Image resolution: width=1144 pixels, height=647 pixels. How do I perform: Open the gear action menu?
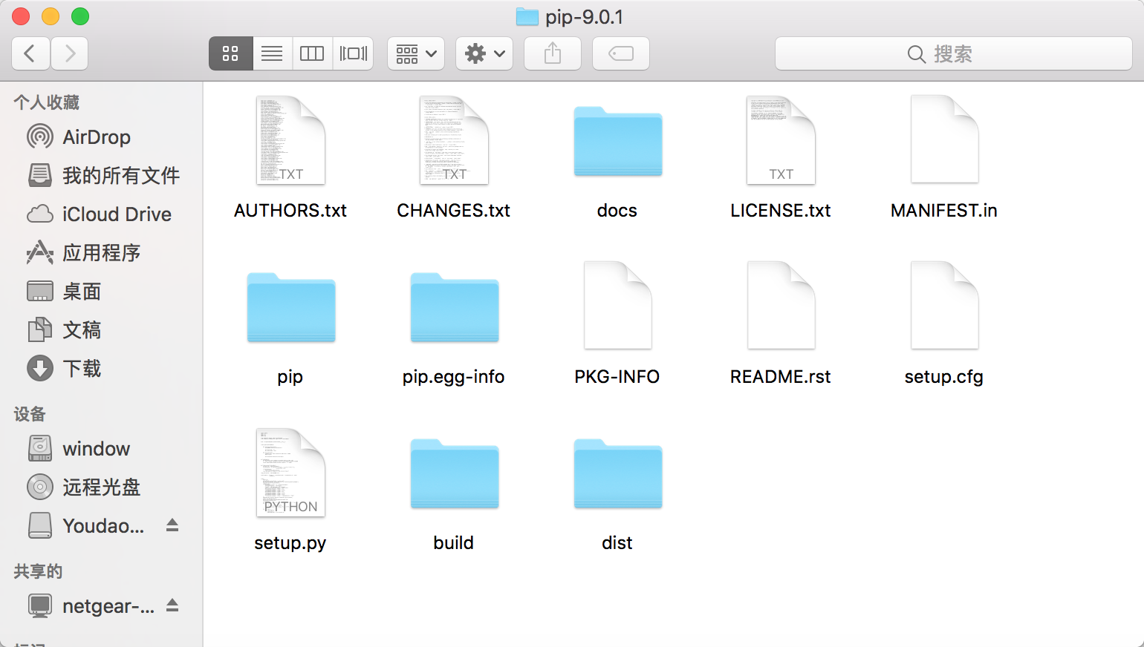pos(484,53)
